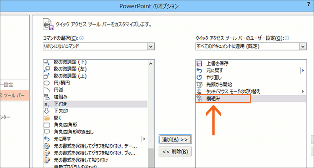Click undo icon in right toolbar list
The width and height of the screenshot is (314, 168).
(x=199, y=70)
